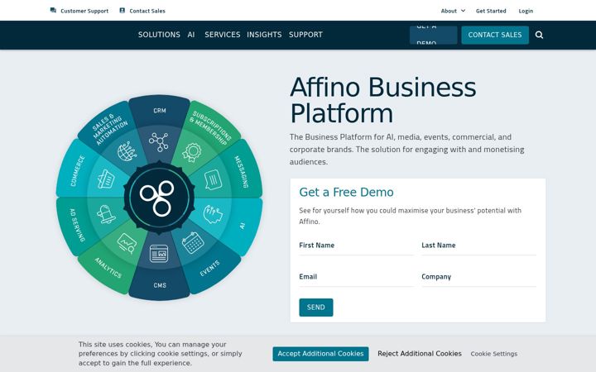Select the Sales & Marketing globe icon
The width and height of the screenshot is (596, 372).
click(x=127, y=151)
